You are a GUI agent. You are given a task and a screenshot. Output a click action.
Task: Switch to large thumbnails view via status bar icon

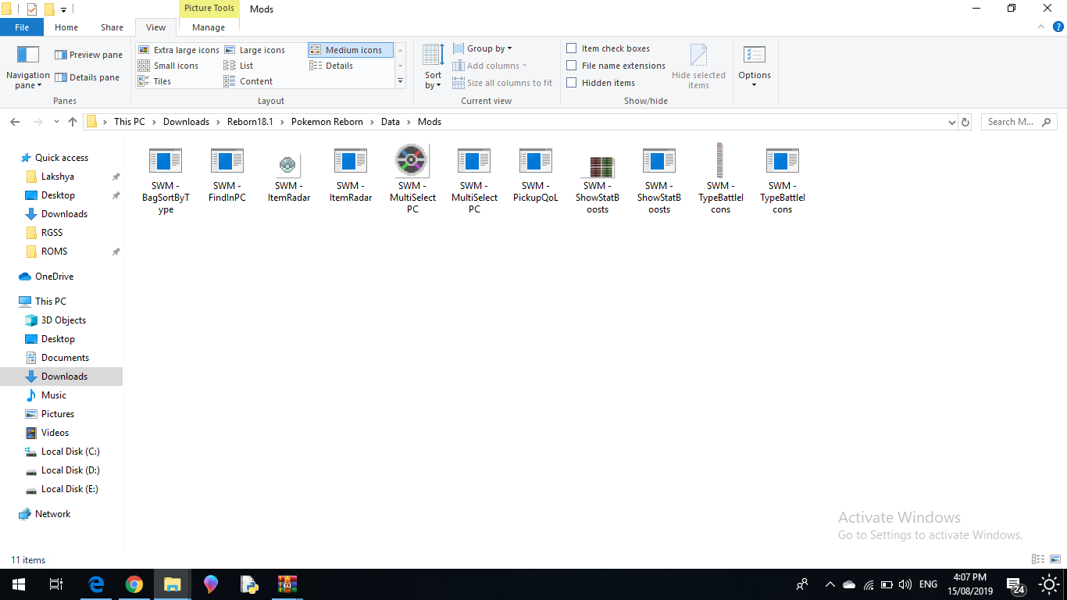coord(1054,559)
